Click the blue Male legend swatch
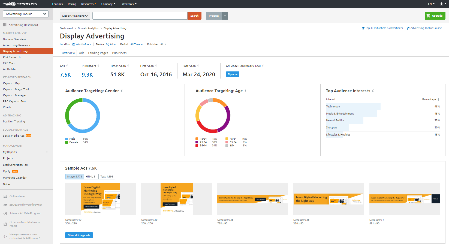Image resolution: width=449 pixels, height=244 pixels. [67, 139]
